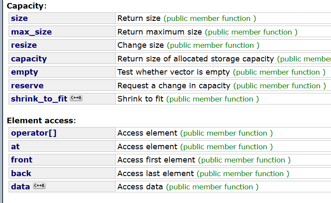The height and width of the screenshot is (203, 331).
Task: Click the 'Test whether vector is empty' description
Action: tap(173, 72)
